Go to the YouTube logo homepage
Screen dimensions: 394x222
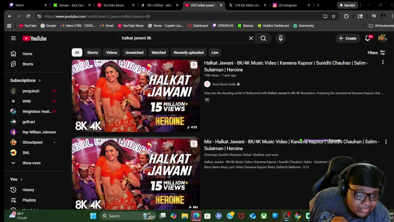click(34, 39)
